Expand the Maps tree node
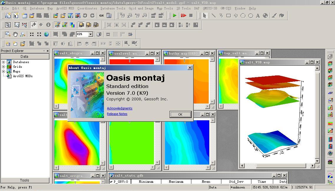 point(3,71)
